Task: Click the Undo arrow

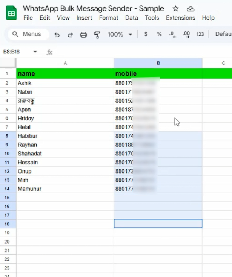Action: [57, 35]
